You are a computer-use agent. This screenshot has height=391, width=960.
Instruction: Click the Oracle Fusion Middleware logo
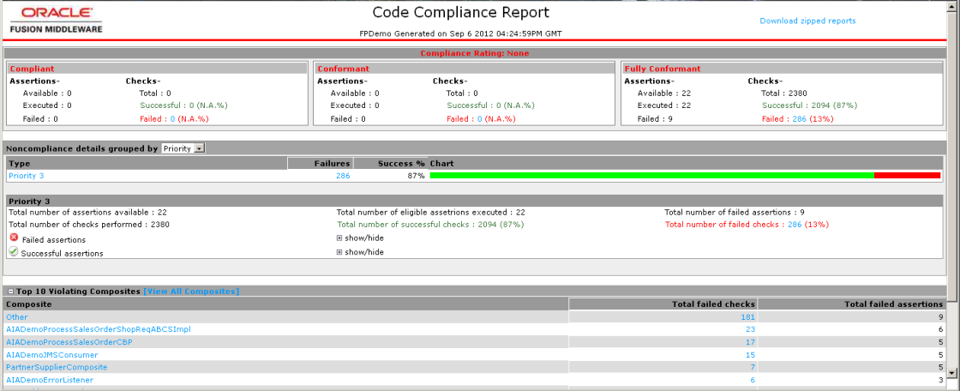(57, 21)
